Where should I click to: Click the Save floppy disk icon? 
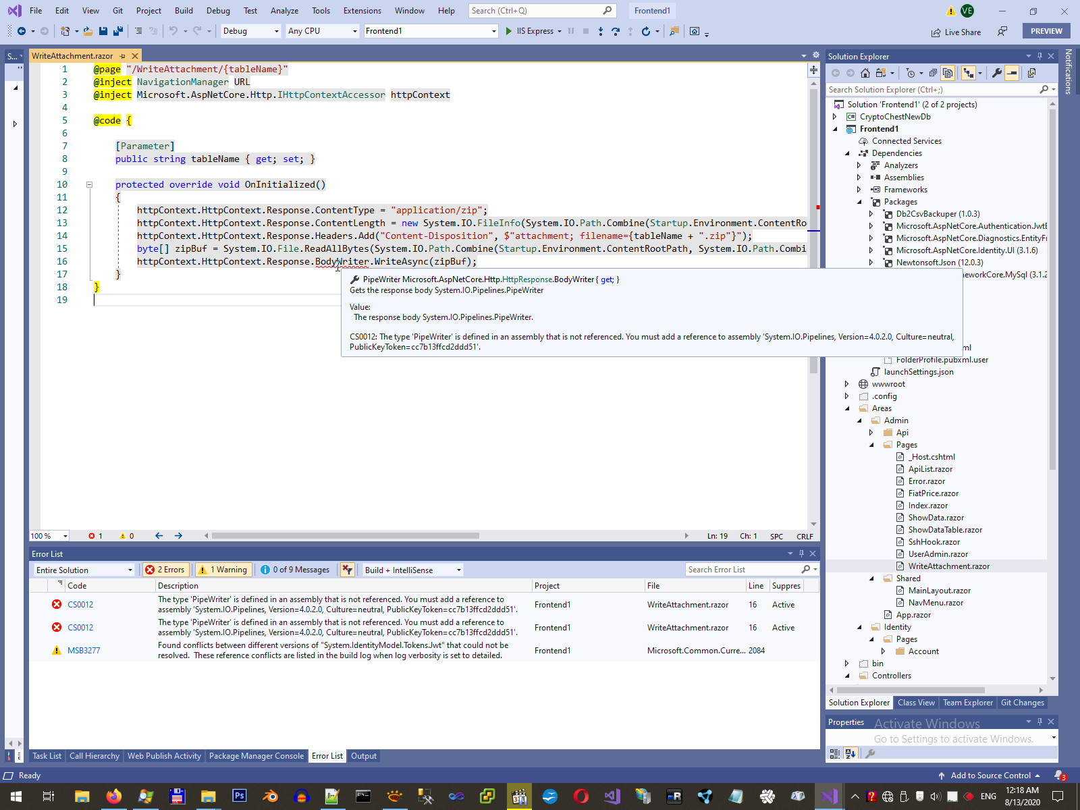[103, 31]
